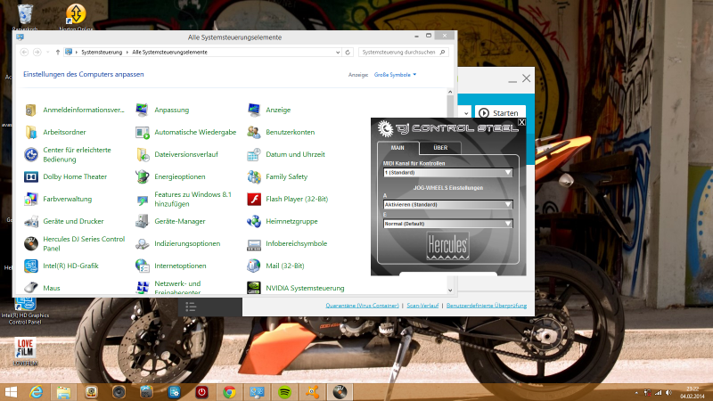The height and width of the screenshot is (401, 713).
Task: Select Alle Systemsteuerungselemente breadcrumb
Action: coord(169,53)
